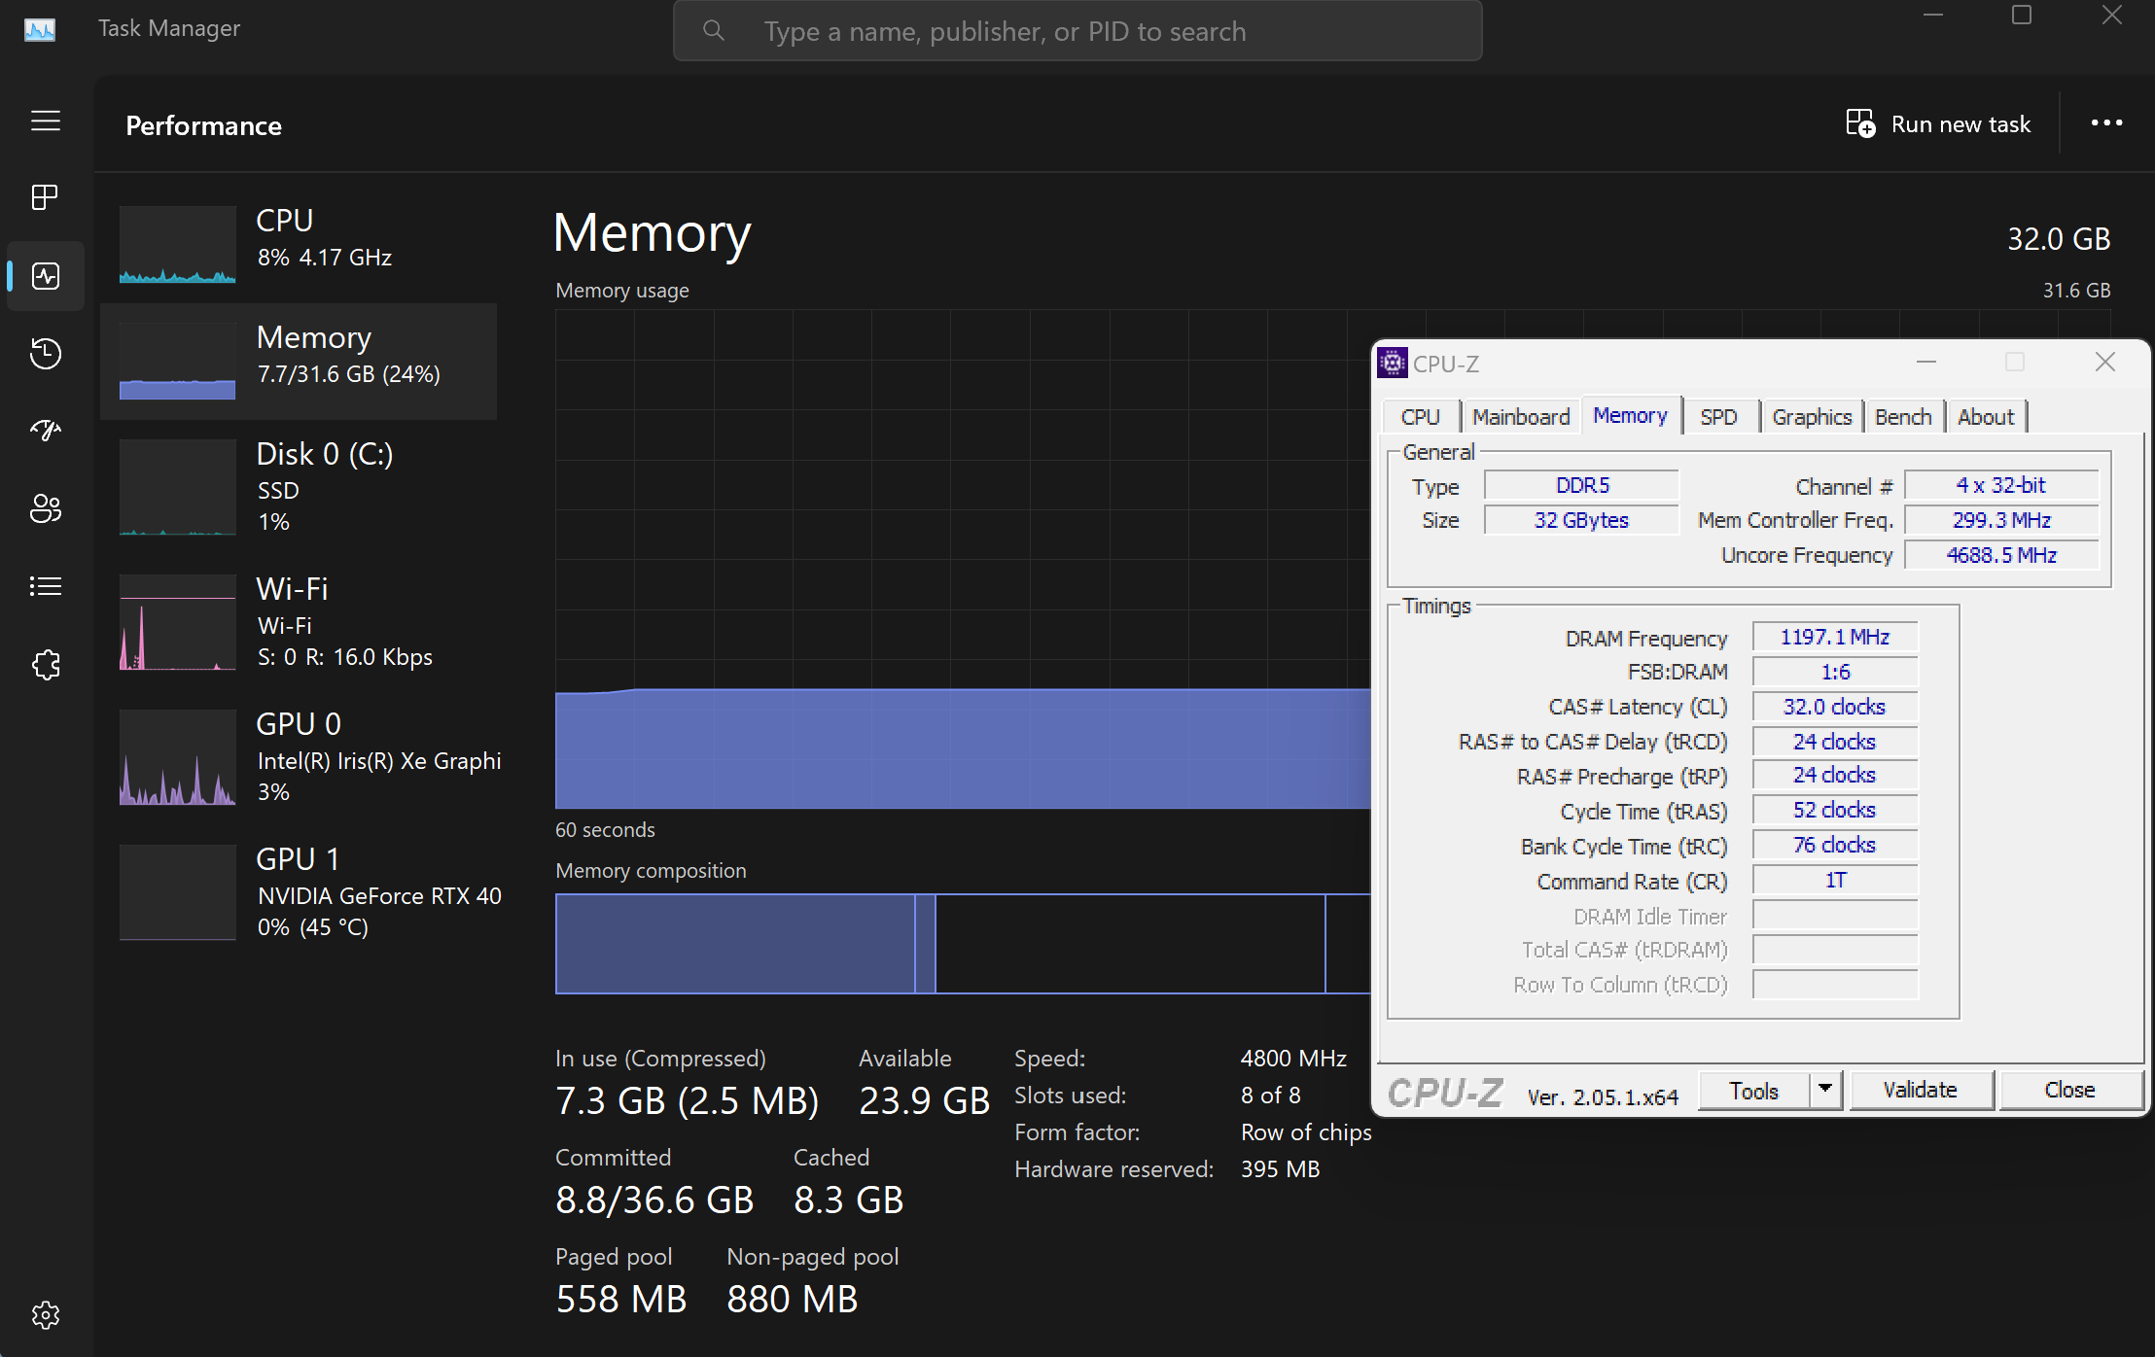Viewport: 2155px width, 1357px height.
Task: Click the in-use segment of Memory composition bar
Action: [735, 944]
